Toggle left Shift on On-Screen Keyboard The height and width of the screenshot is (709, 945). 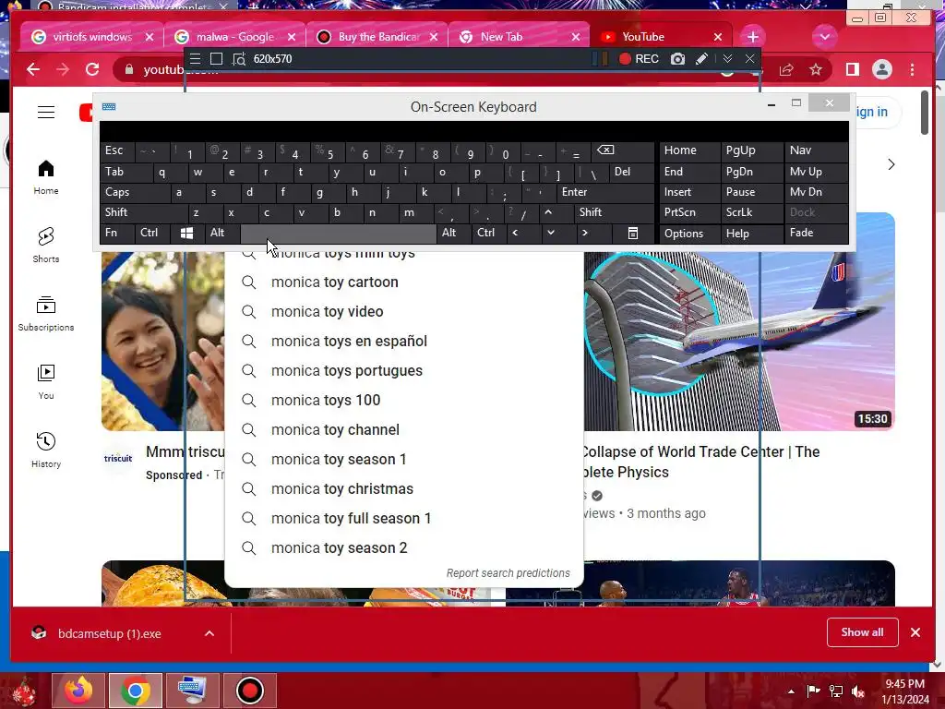click(x=144, y=212)
